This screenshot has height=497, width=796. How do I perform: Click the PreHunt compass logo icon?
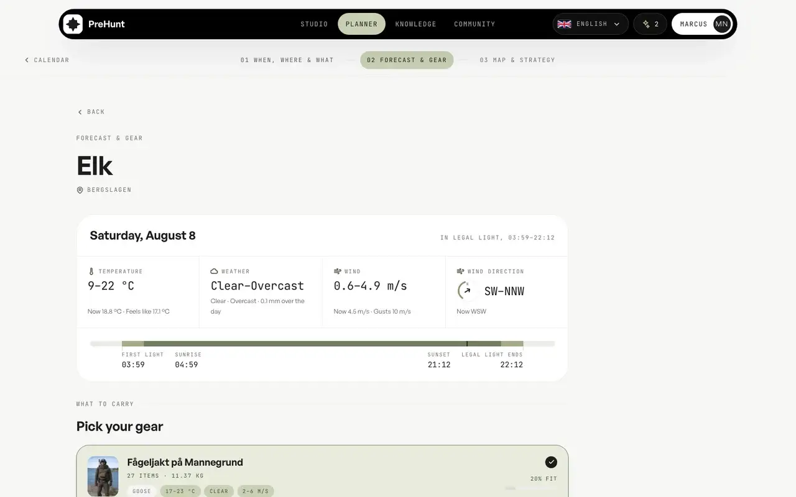click(73, 24)
